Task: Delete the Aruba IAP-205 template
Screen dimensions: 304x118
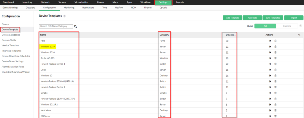Action: point(275,58)
